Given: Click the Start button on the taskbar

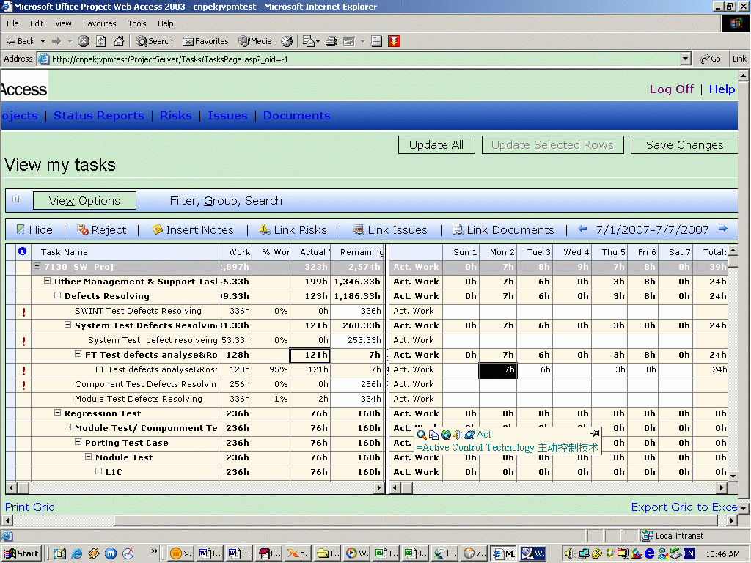Looking at the screenshot, I should tap(21, 554).
